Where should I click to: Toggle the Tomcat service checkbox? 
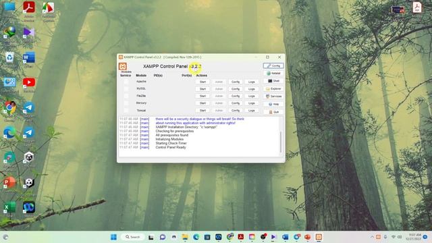click(x=126, y=110)
